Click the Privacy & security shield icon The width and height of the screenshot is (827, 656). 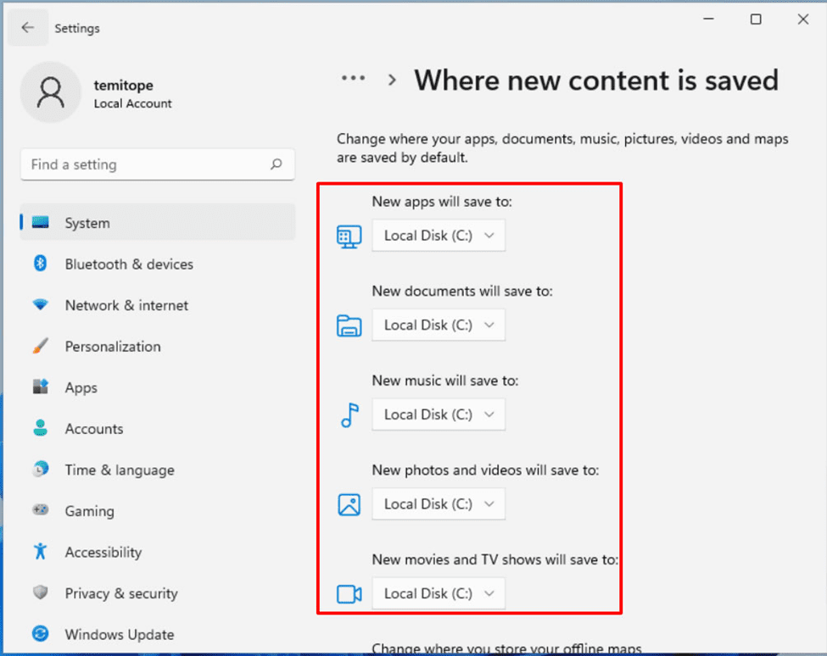(40, 593)
